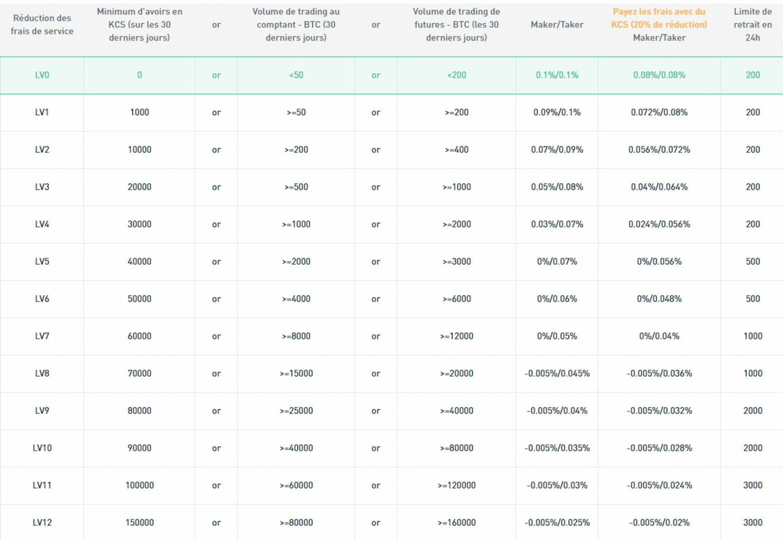
Task: Select the LV3 row label
Action: tap(42, 187)
